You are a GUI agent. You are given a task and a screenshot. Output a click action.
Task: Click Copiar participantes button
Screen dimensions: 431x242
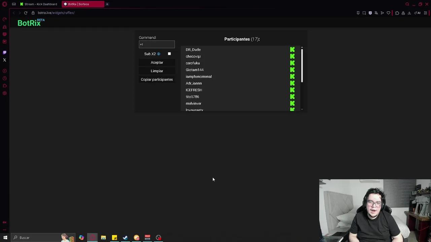pos(157,79)
